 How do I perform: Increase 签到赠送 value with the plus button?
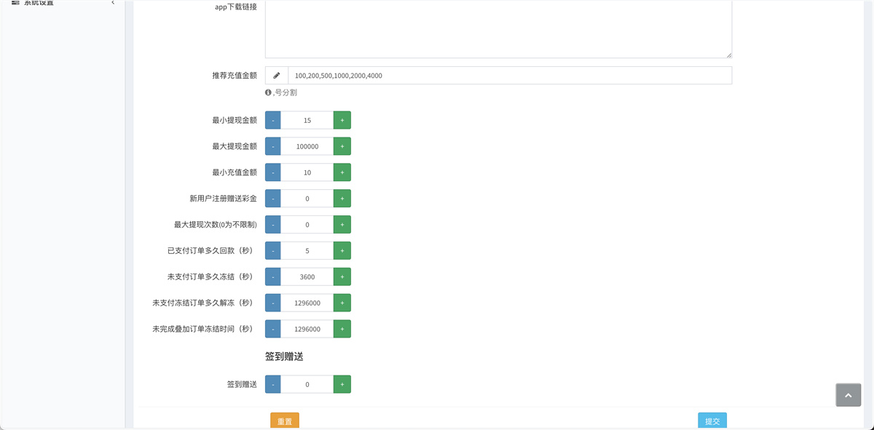click(342, 383)
